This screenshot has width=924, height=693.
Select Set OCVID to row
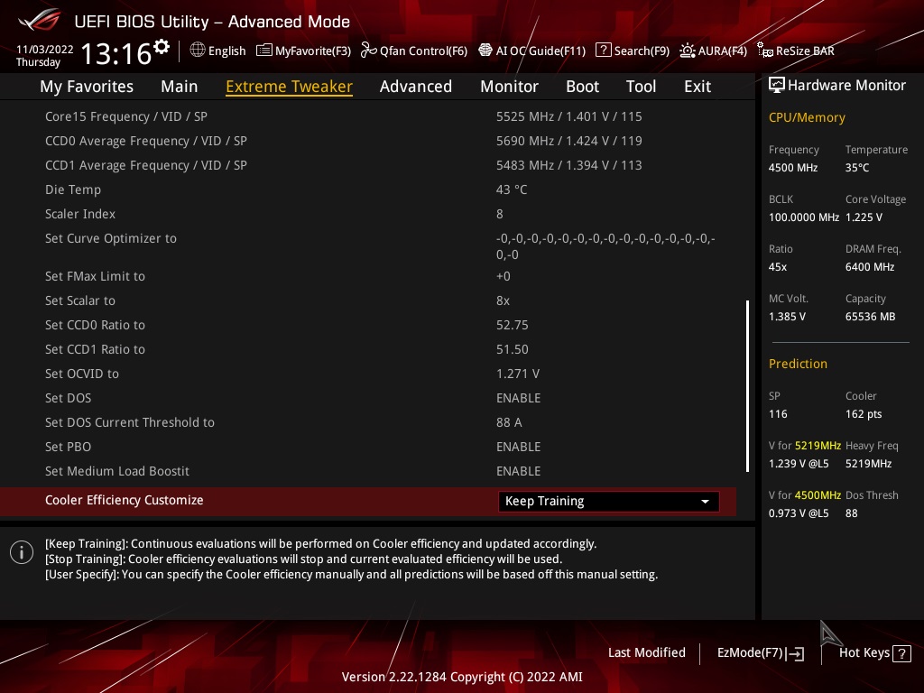pyautogui.click(x=368, y=374)
